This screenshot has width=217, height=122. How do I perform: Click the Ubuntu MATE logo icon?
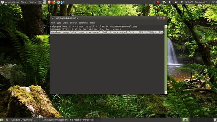(x=2, y=2)
